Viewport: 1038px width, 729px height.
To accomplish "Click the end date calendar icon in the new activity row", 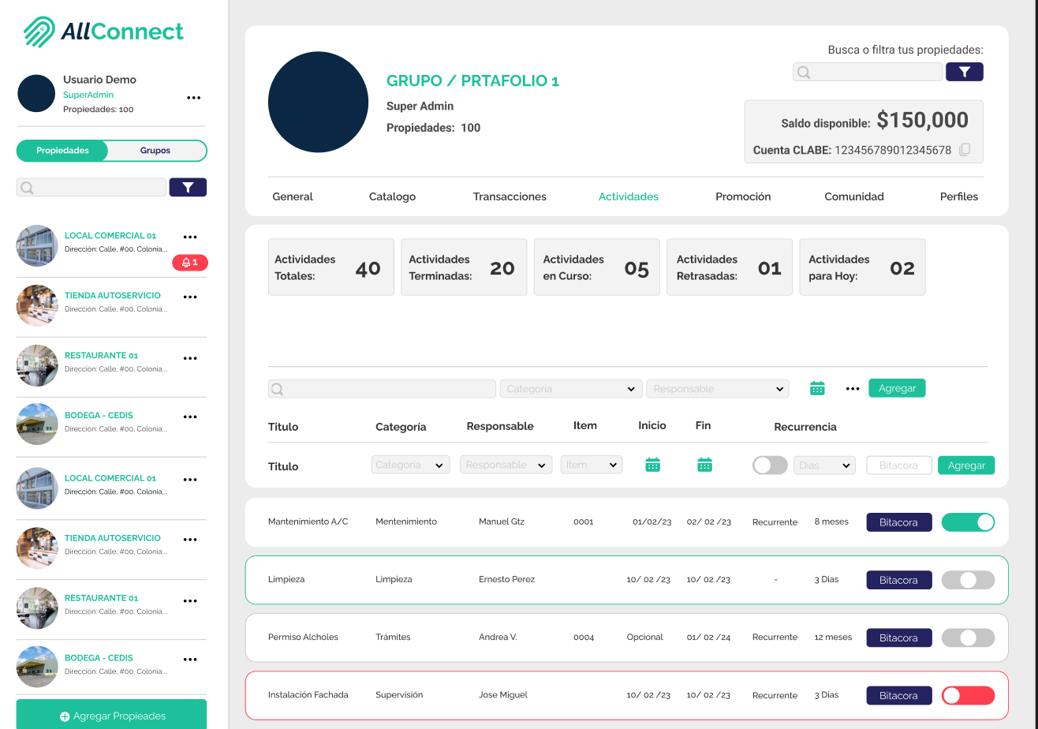I will pos(704,465).
